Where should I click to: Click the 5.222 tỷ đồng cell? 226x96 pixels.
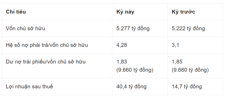point(188,28)
